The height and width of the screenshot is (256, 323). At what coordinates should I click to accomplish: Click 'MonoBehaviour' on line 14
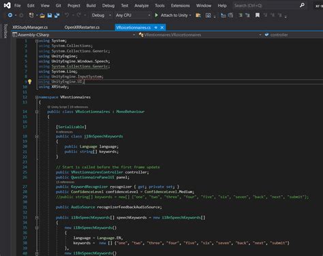click(x=130, y=112)
